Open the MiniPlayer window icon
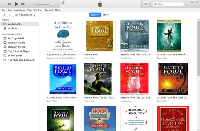 63,2
